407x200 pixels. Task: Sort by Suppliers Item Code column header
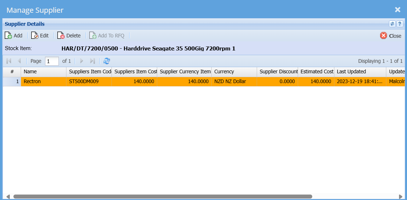pyautogui.click(x=89, y=72)
